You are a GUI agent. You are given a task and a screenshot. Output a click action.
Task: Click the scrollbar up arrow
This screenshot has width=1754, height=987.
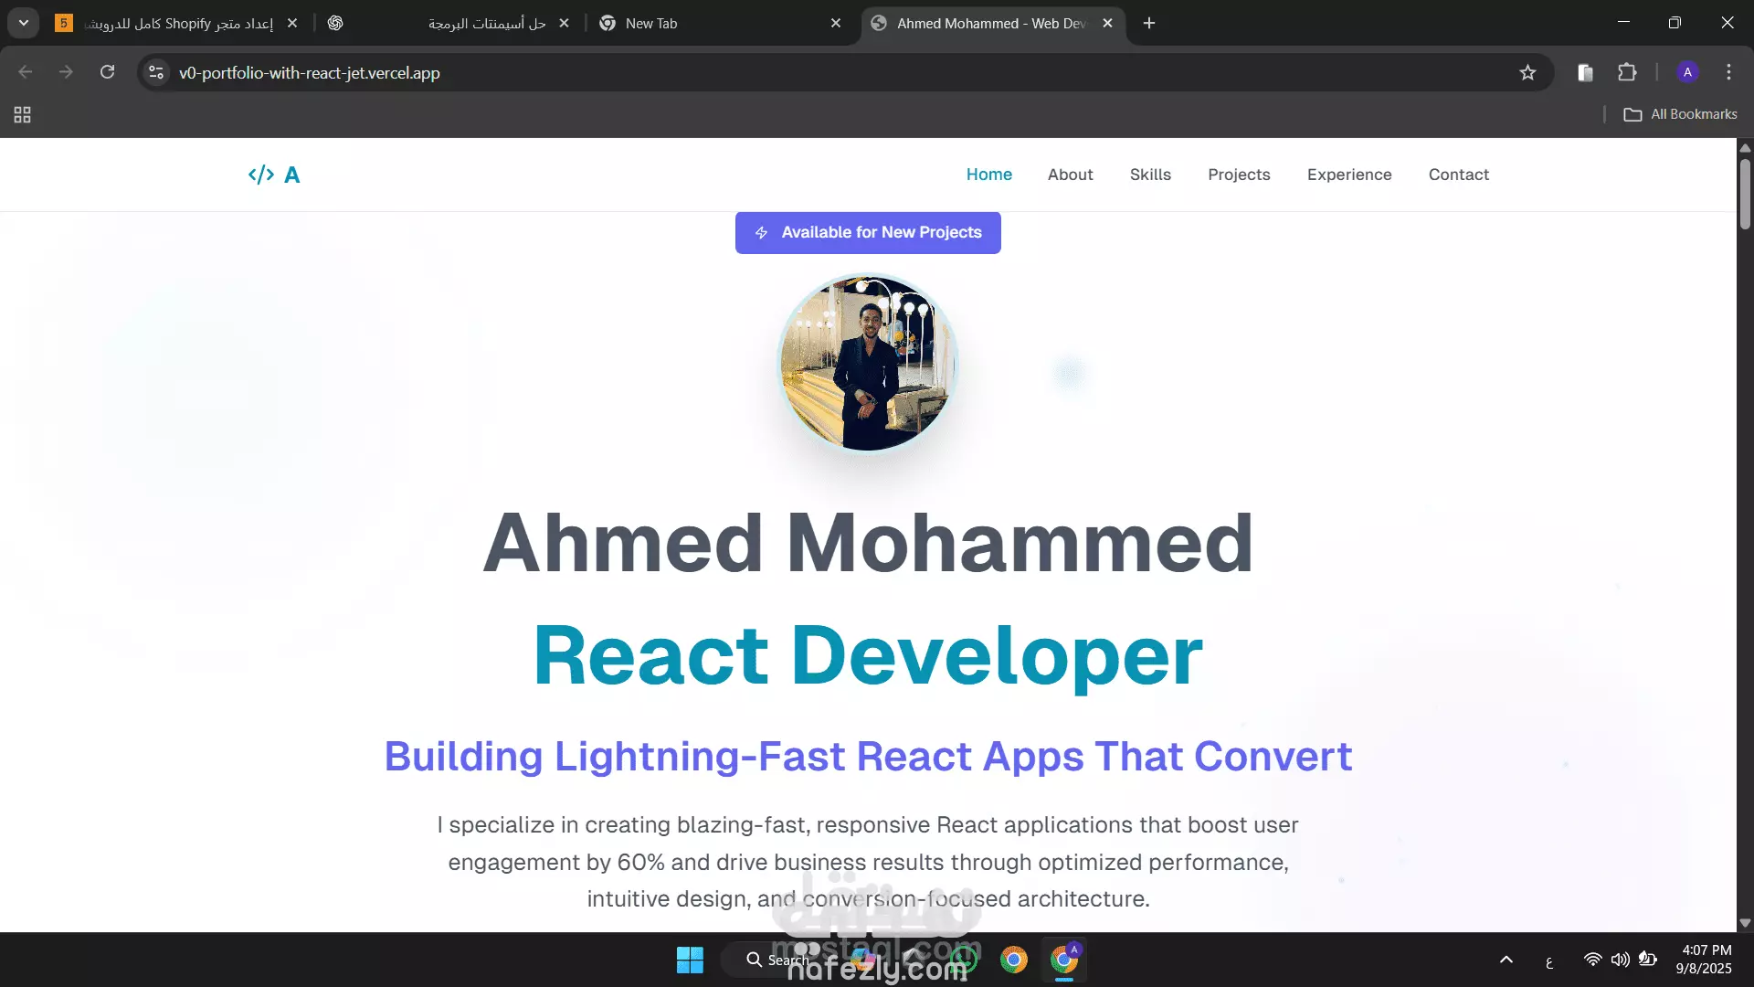[x=1745, y=147]
